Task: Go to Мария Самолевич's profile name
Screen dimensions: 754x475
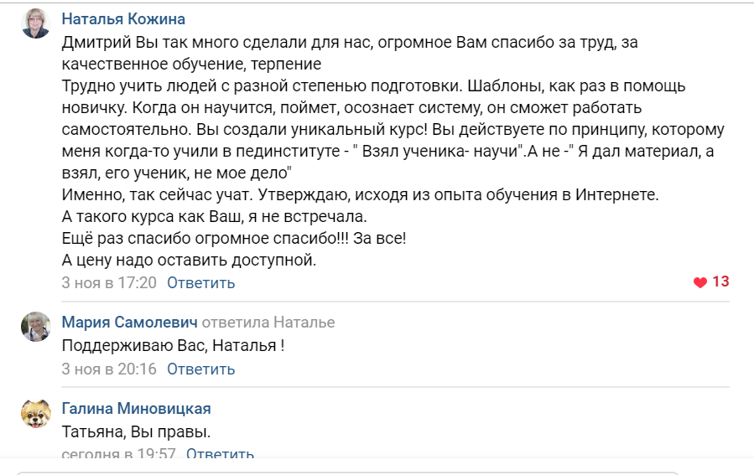Action: [128, 323]
